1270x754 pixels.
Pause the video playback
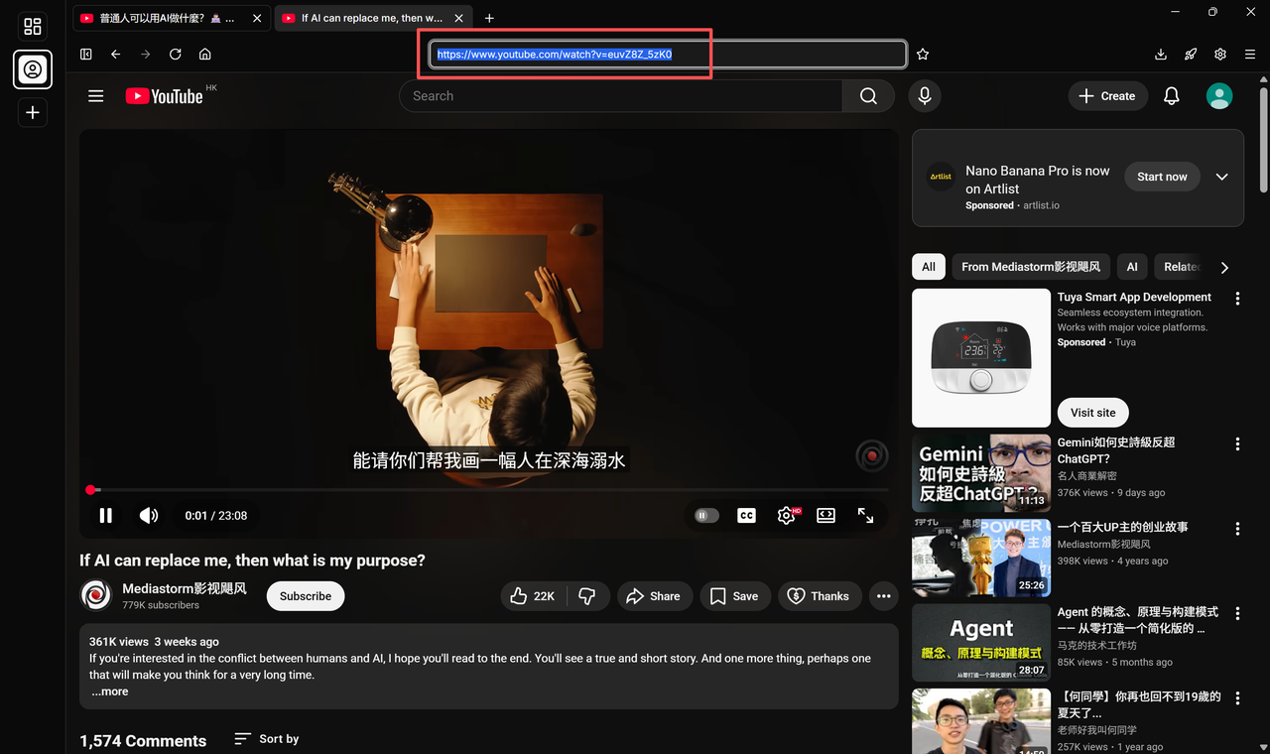click(106, 516)
